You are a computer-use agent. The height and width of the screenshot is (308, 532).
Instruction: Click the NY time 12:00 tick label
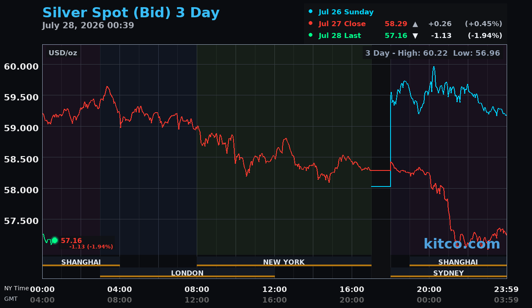[x=274, y=289]
